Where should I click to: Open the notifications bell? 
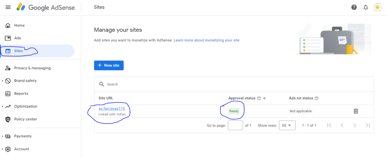pyautogui.click(x=365, y=8)
